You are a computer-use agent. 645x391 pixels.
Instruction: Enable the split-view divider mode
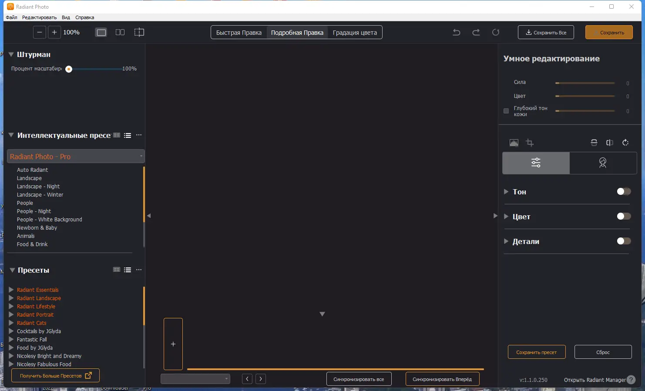point(139,32)
